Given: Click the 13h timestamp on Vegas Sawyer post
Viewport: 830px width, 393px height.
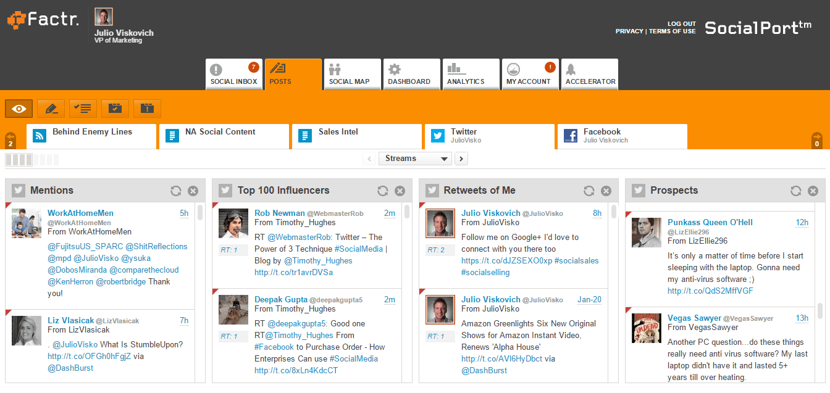Looking at the screenshot, I should click(x=802, y=318).
